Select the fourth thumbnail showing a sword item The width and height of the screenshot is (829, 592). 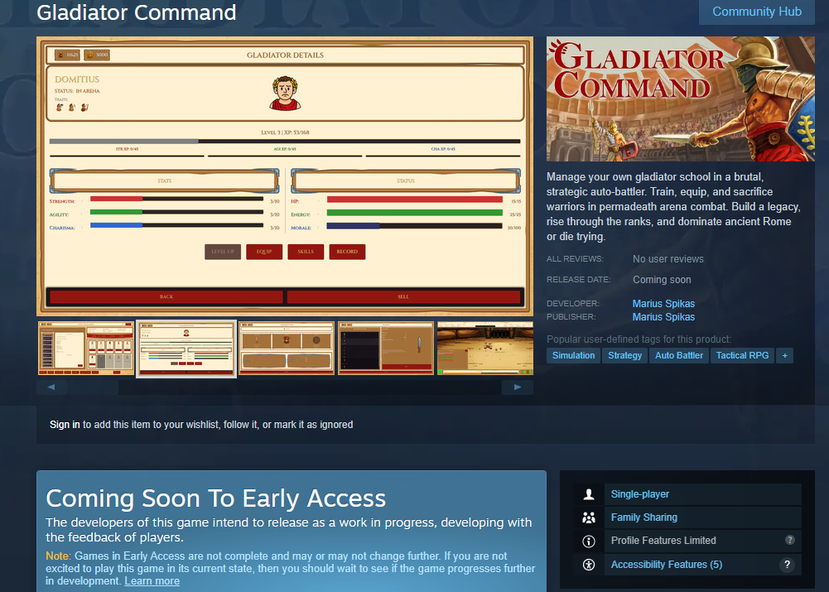click(x=386, y=349)
